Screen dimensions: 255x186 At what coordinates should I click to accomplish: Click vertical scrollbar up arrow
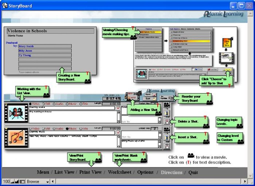point(250,14)
